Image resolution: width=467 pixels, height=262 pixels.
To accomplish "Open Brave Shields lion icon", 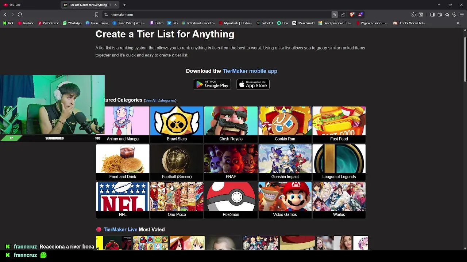I will (x=352, y=15).
